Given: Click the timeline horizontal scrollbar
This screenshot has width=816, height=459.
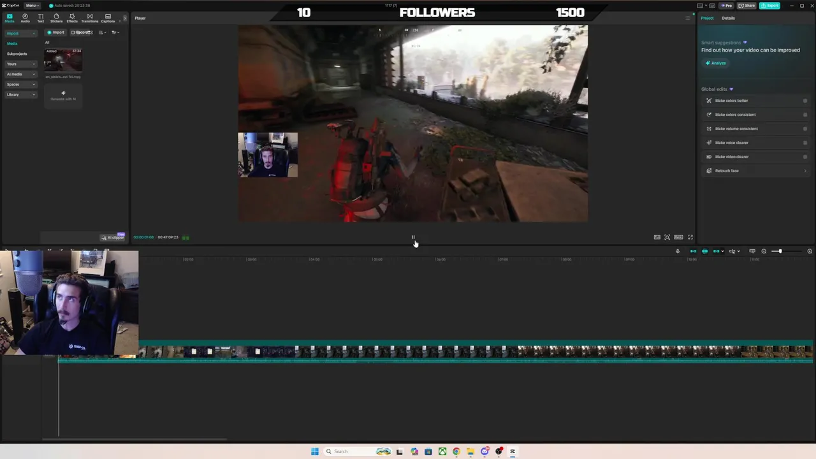Looking at the screenshot, I should click(135, 439).
